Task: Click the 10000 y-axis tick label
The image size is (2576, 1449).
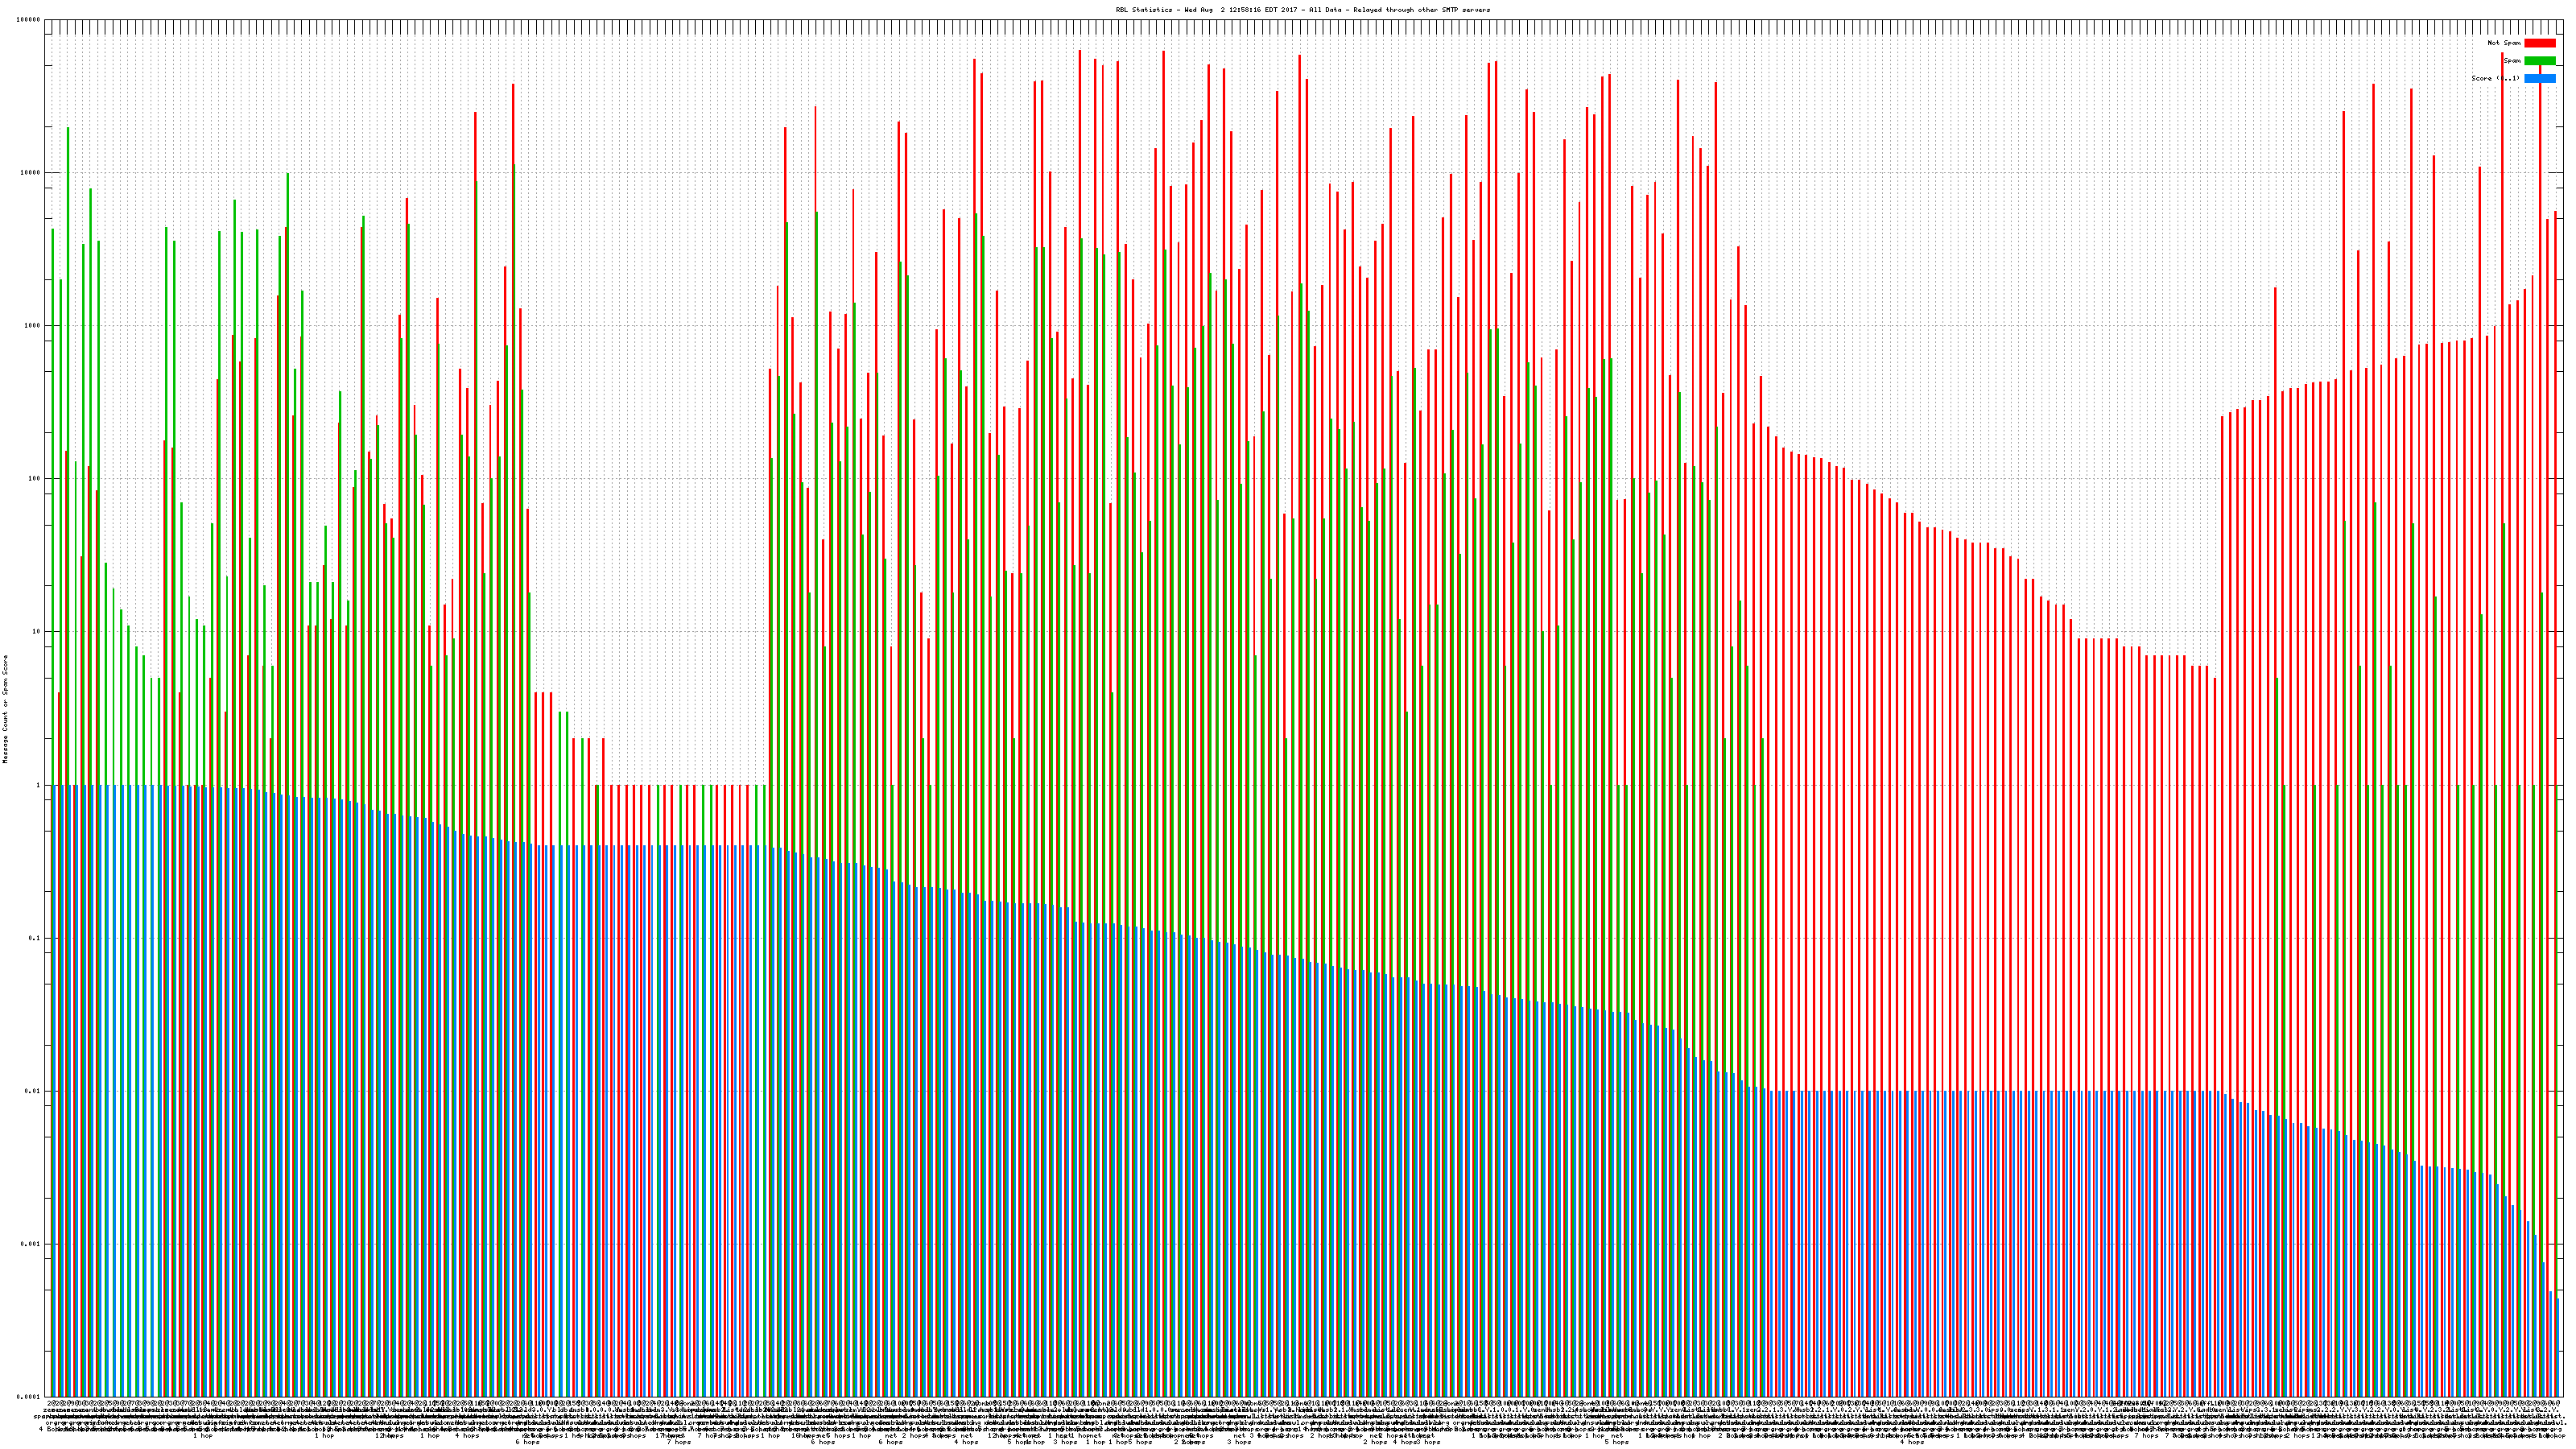Action: coord(31,173)
